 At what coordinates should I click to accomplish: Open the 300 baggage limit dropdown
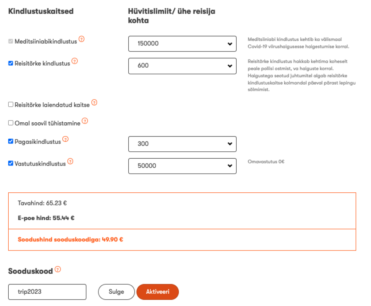(x=182, y=144)
